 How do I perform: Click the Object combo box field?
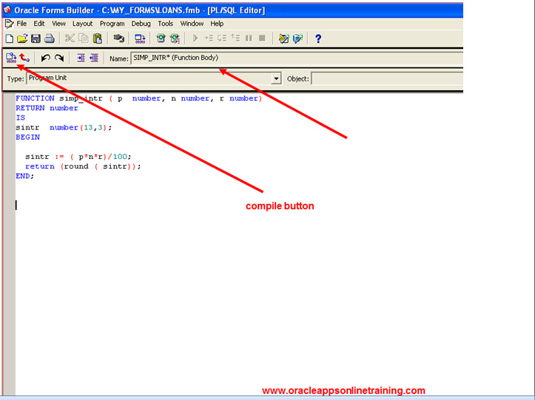coord(385,78)
